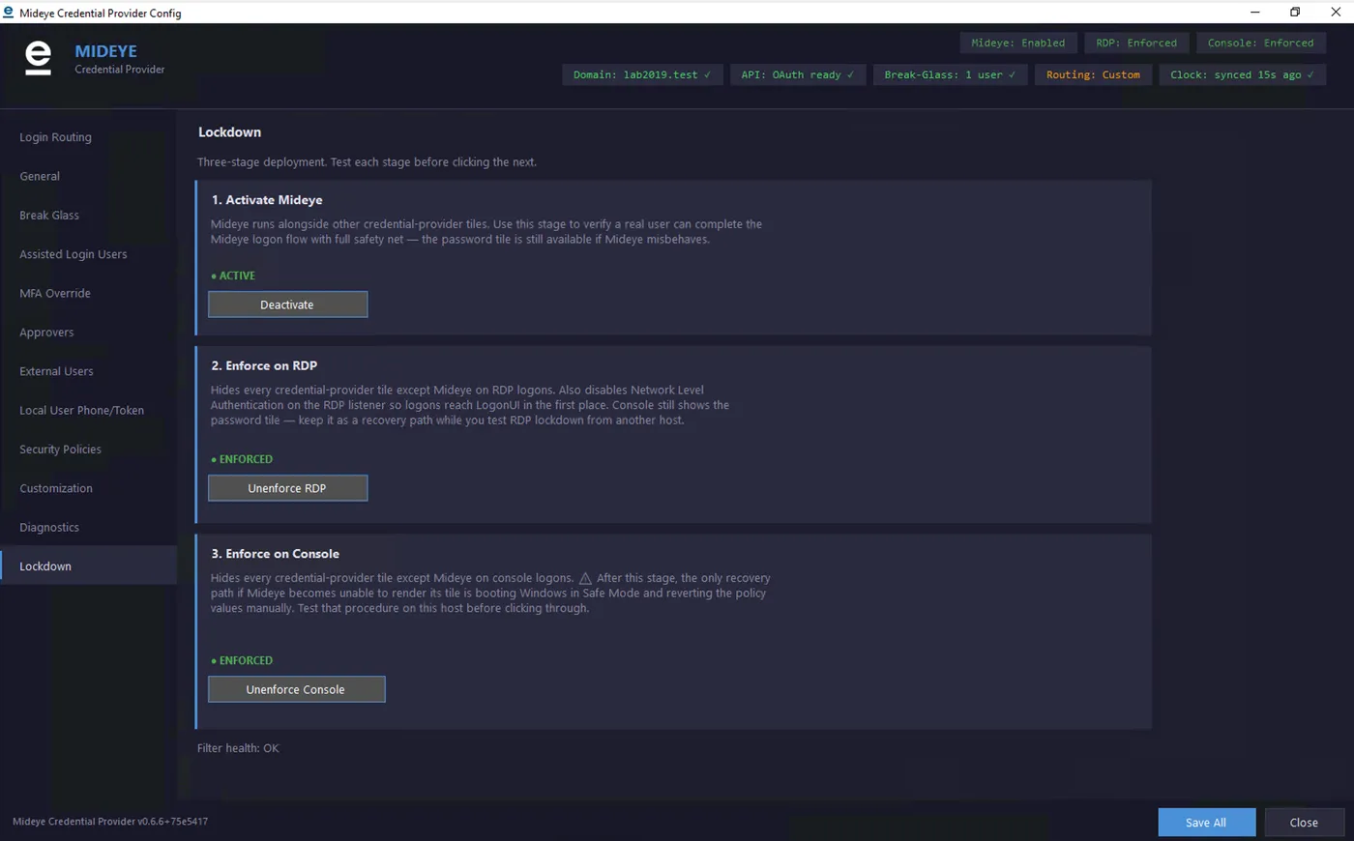Open Local User Phone/Token settings

point(88,410)
